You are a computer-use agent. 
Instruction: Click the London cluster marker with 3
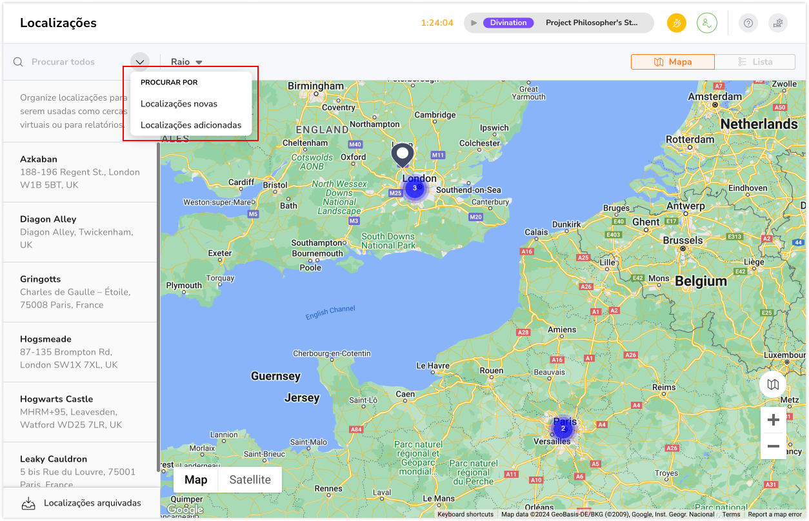coord(414,188)
